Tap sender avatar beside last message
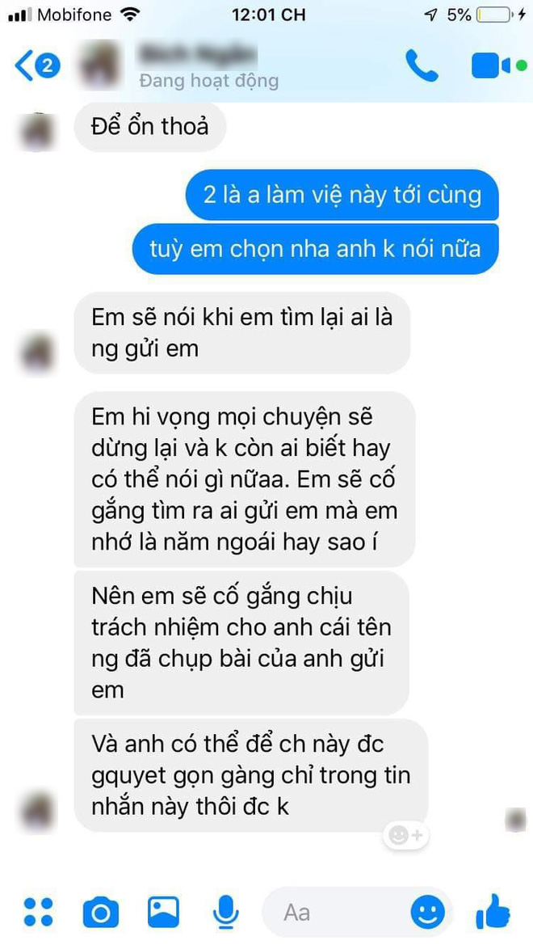Viewport: 533px width, 949px height. tap(39, 811)
